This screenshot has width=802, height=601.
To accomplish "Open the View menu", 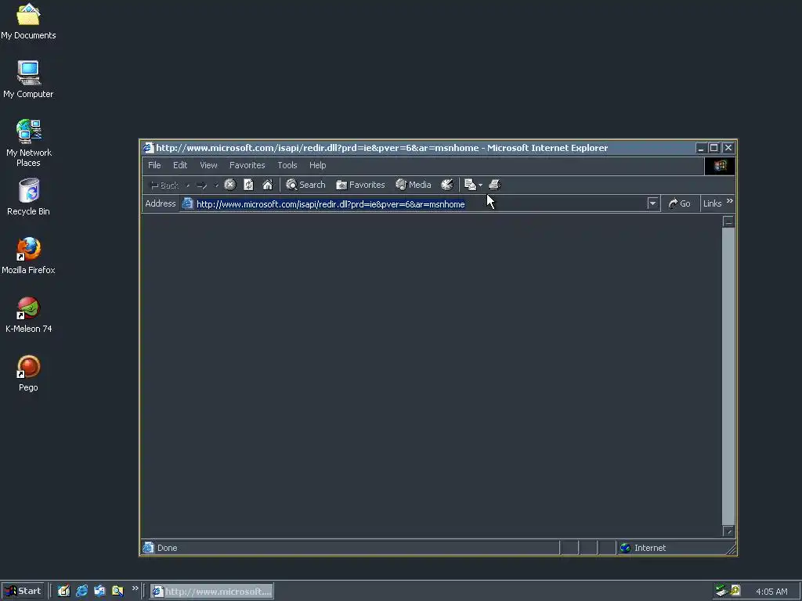I will coord(208,165).
